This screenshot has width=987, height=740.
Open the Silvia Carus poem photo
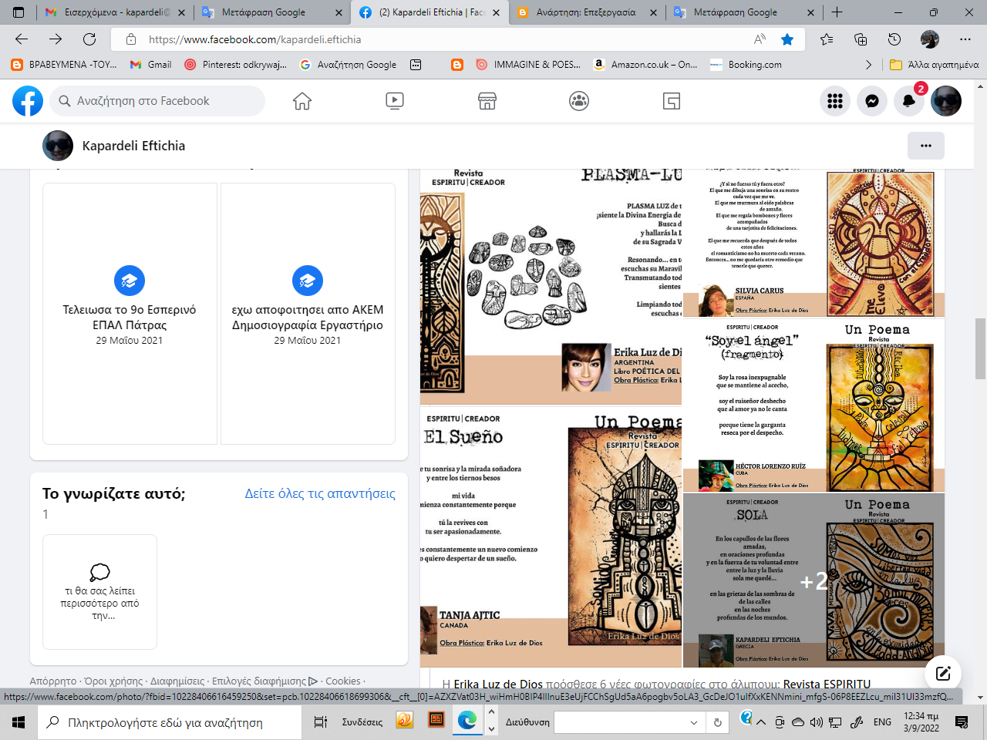click(x=814, y=244)
